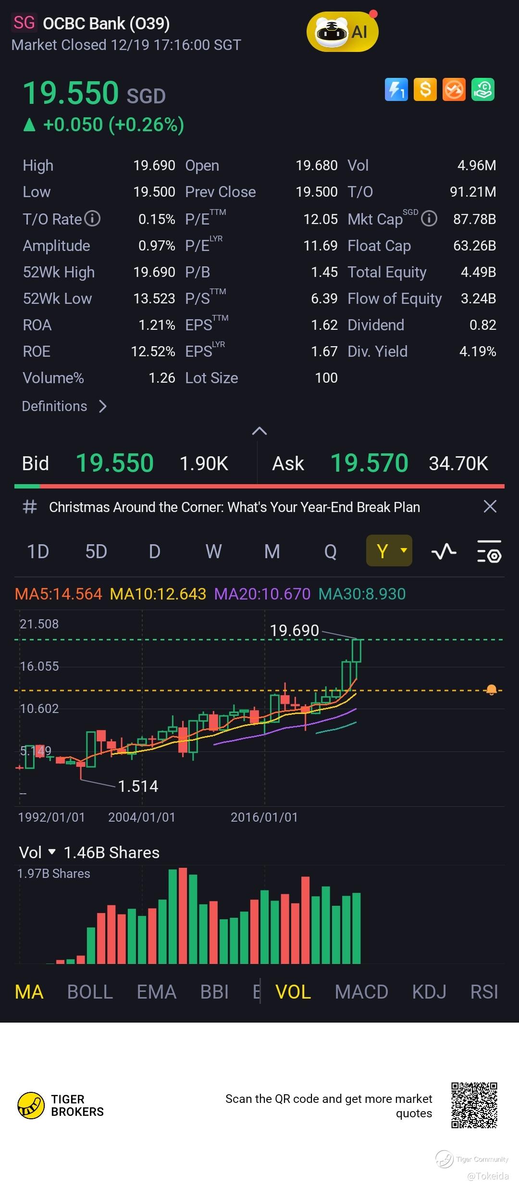This screenshot has height=1188, width=519.
Task: Switch to the 5D chart tab
Action: [96, 551]
